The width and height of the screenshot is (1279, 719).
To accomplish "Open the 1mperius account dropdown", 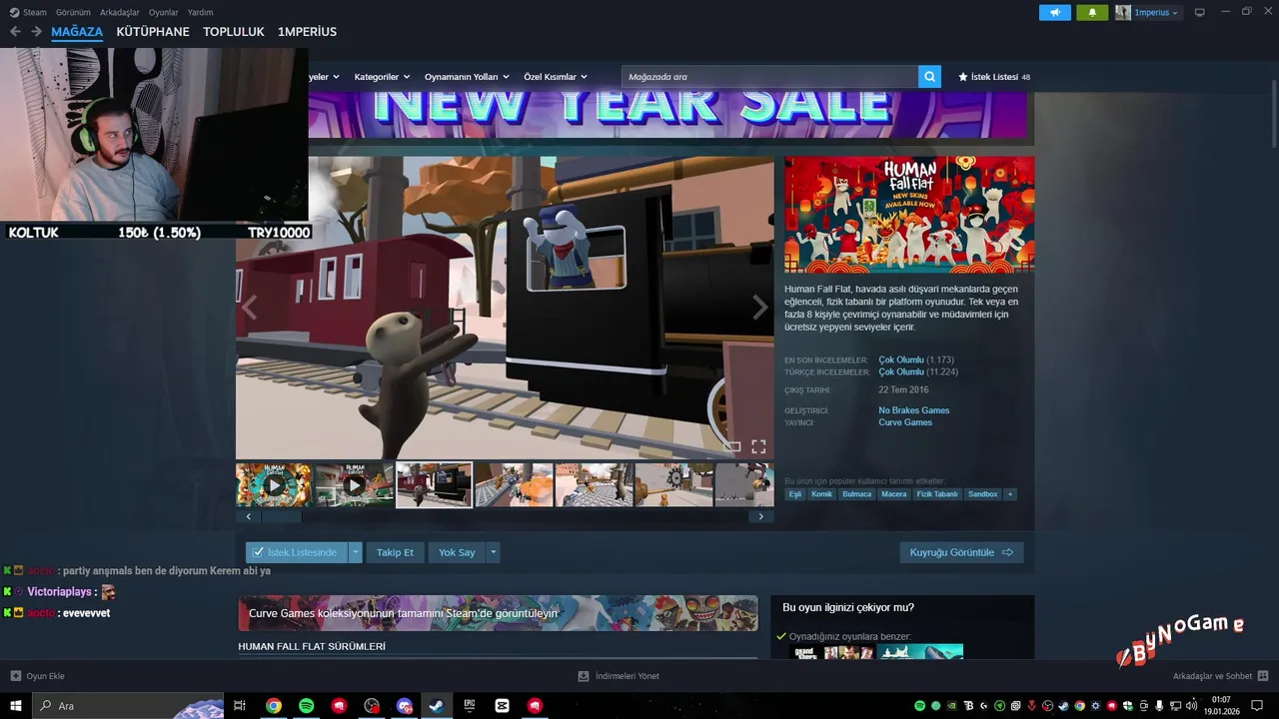I will 1147,13.
